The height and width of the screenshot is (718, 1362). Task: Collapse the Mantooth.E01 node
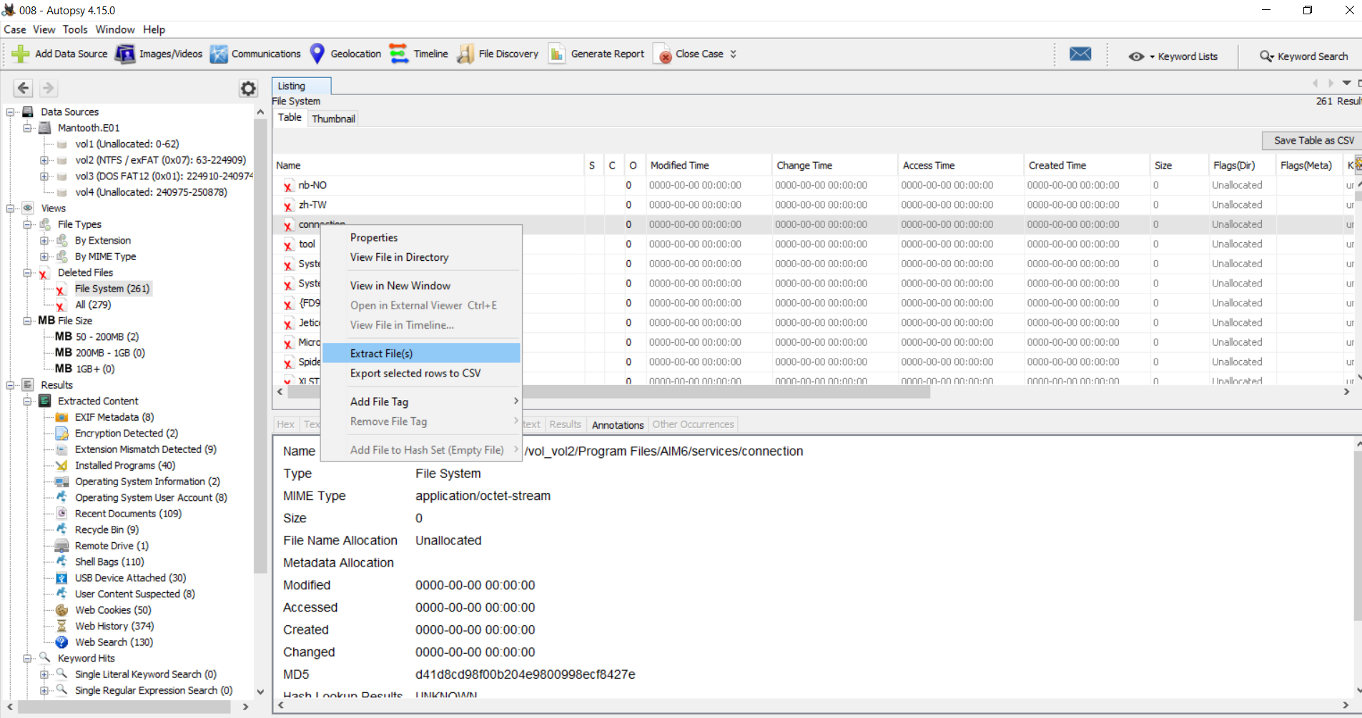pos(28,128)
